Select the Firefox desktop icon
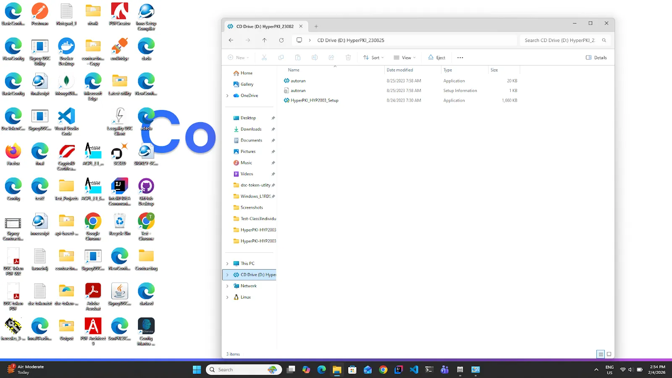Screen dimensions: 672x378 click(13, 154)
